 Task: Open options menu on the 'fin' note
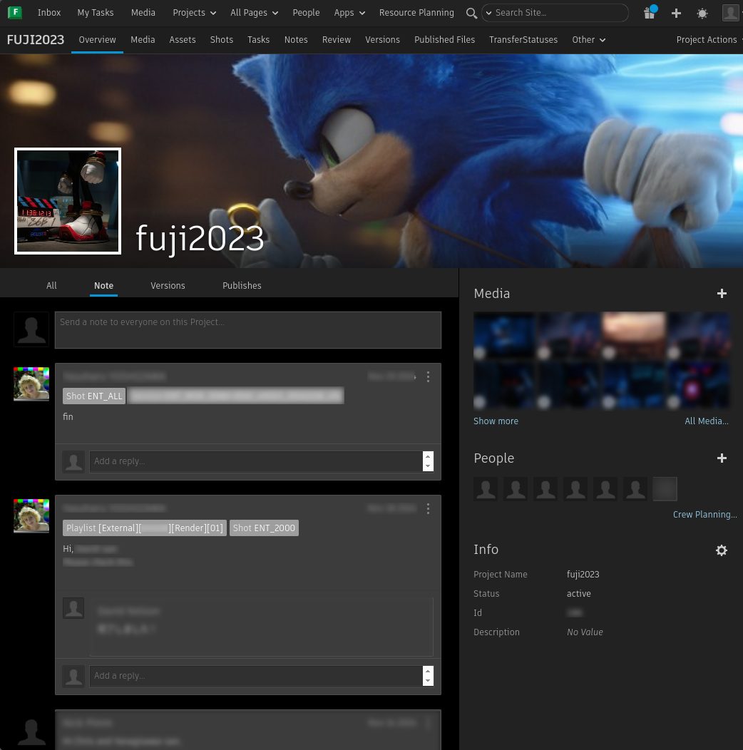(428, 376)
